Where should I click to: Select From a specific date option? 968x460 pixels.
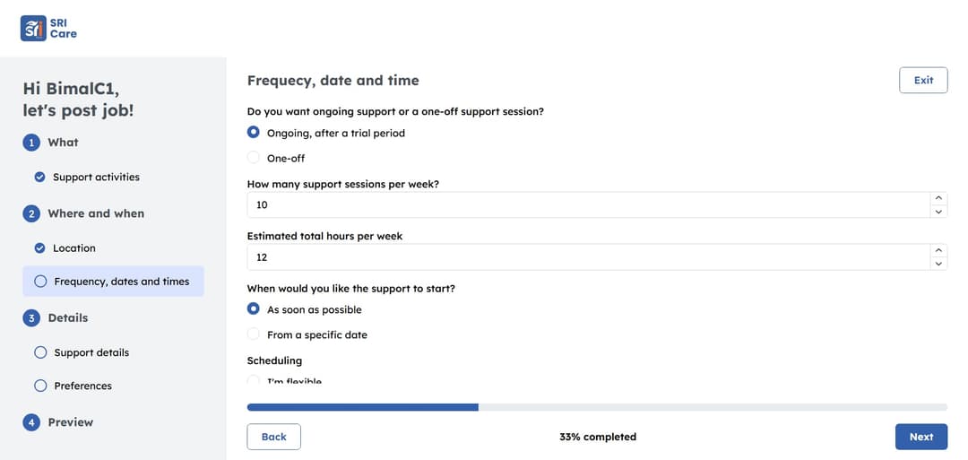pyautogui.click(x=254, y=334)
